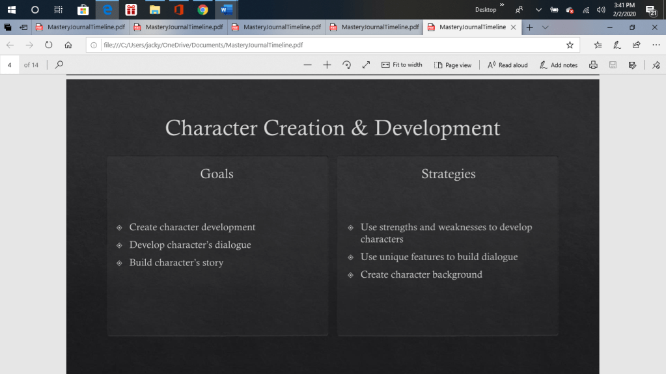Zoom in using the plus icon

[x=327, y=64]
